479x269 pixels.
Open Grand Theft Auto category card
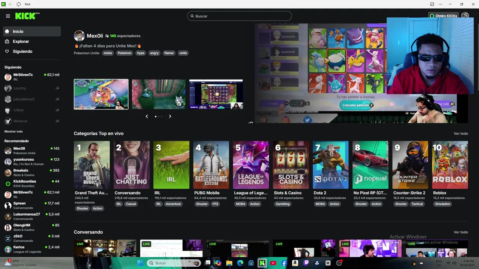click(92, 165)
